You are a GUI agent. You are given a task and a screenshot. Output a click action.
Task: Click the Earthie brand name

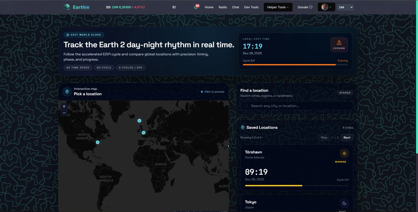click(81, 7)
